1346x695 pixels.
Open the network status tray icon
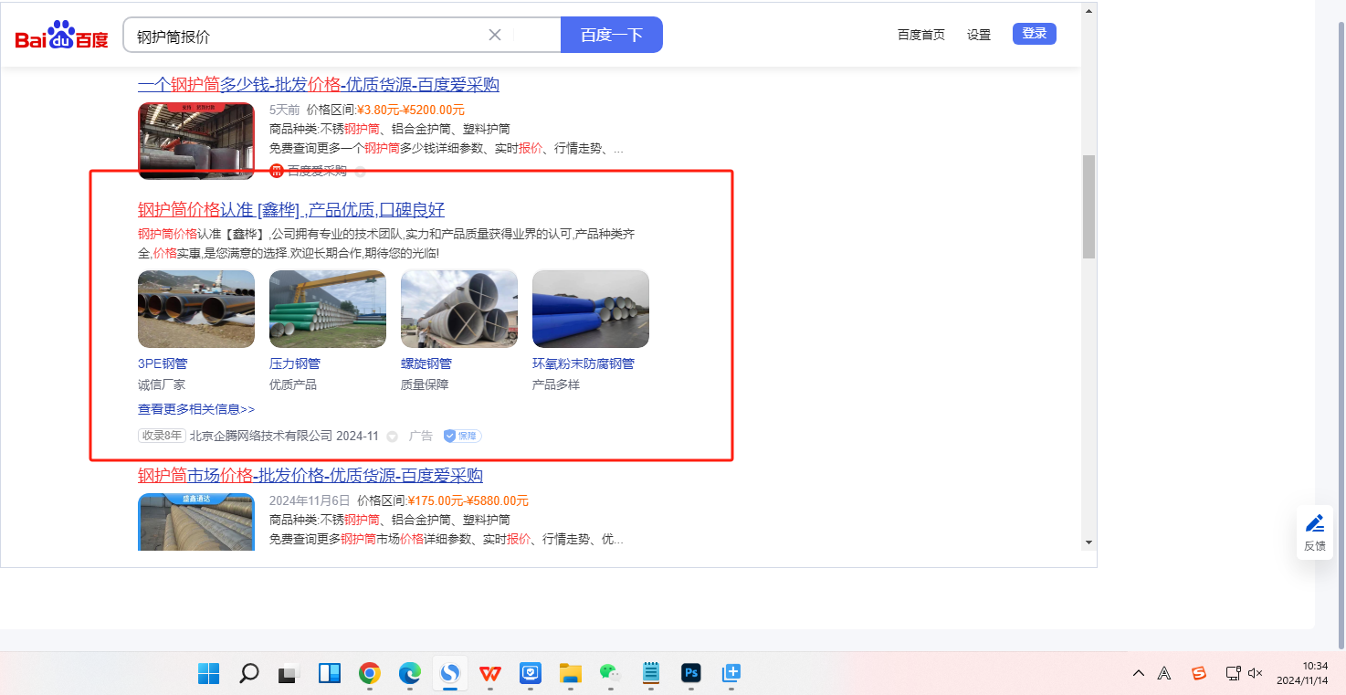coord(1233,674)
